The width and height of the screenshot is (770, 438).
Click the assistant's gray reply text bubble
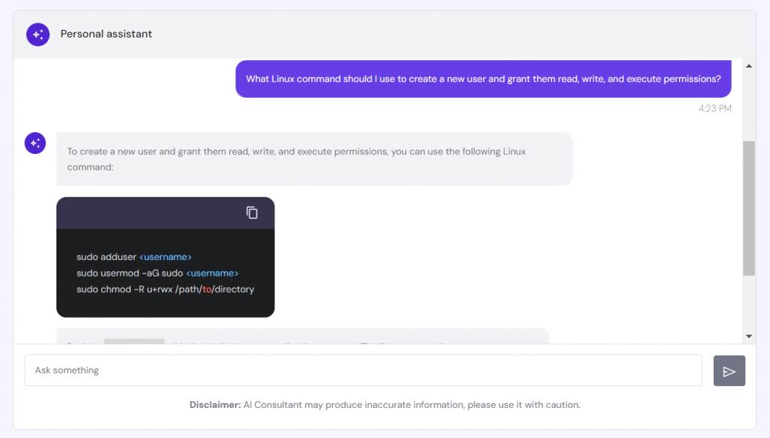point(314,159)
